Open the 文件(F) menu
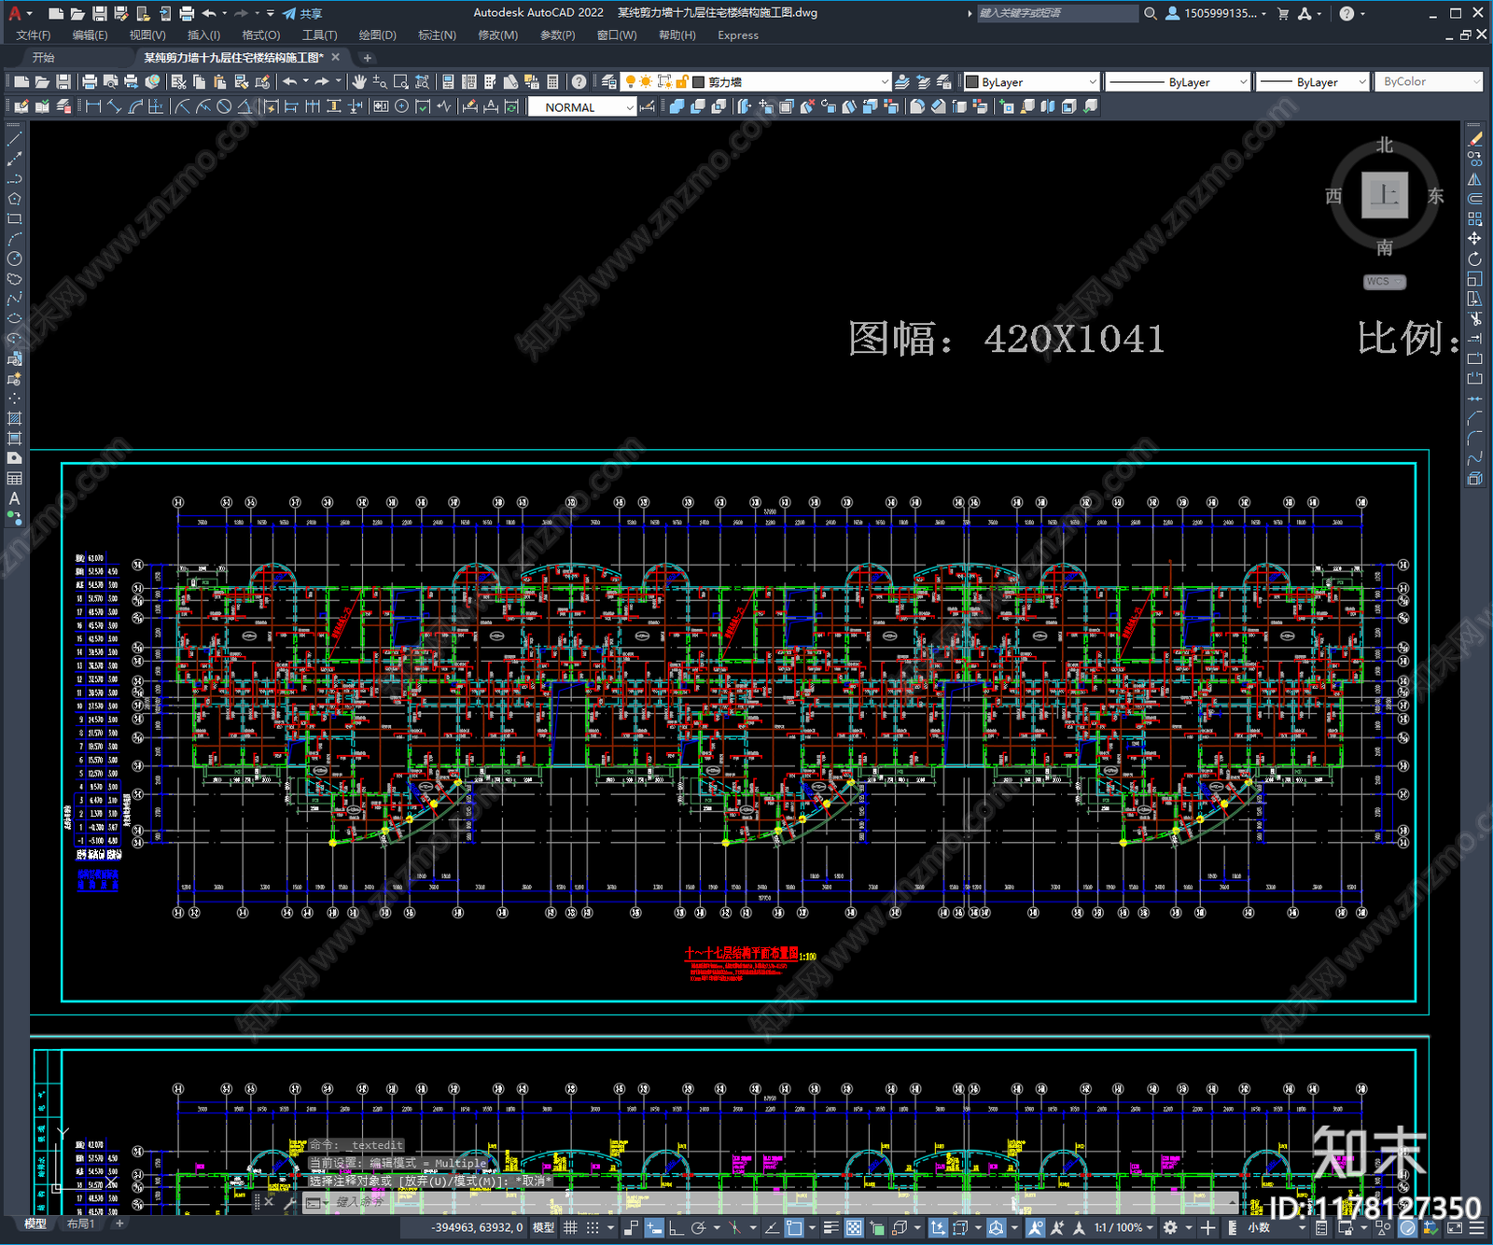This screenshot has width=1493, height=1245. click(33, 35)
